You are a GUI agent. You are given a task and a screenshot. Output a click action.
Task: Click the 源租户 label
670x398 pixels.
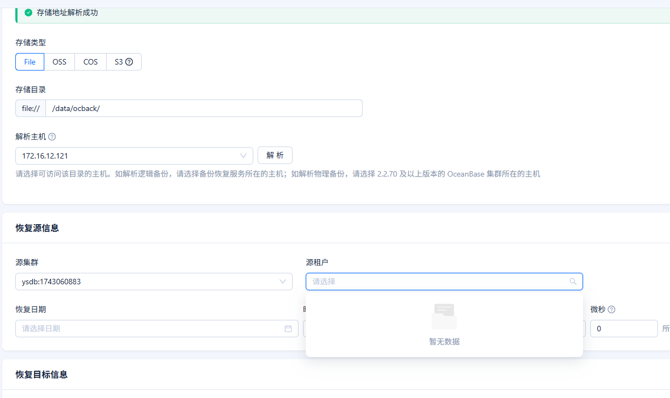coord(317,262)
